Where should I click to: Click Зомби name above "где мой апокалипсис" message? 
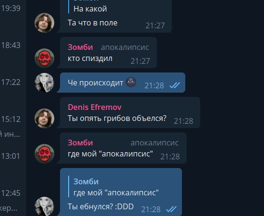[x=80, y=143]
